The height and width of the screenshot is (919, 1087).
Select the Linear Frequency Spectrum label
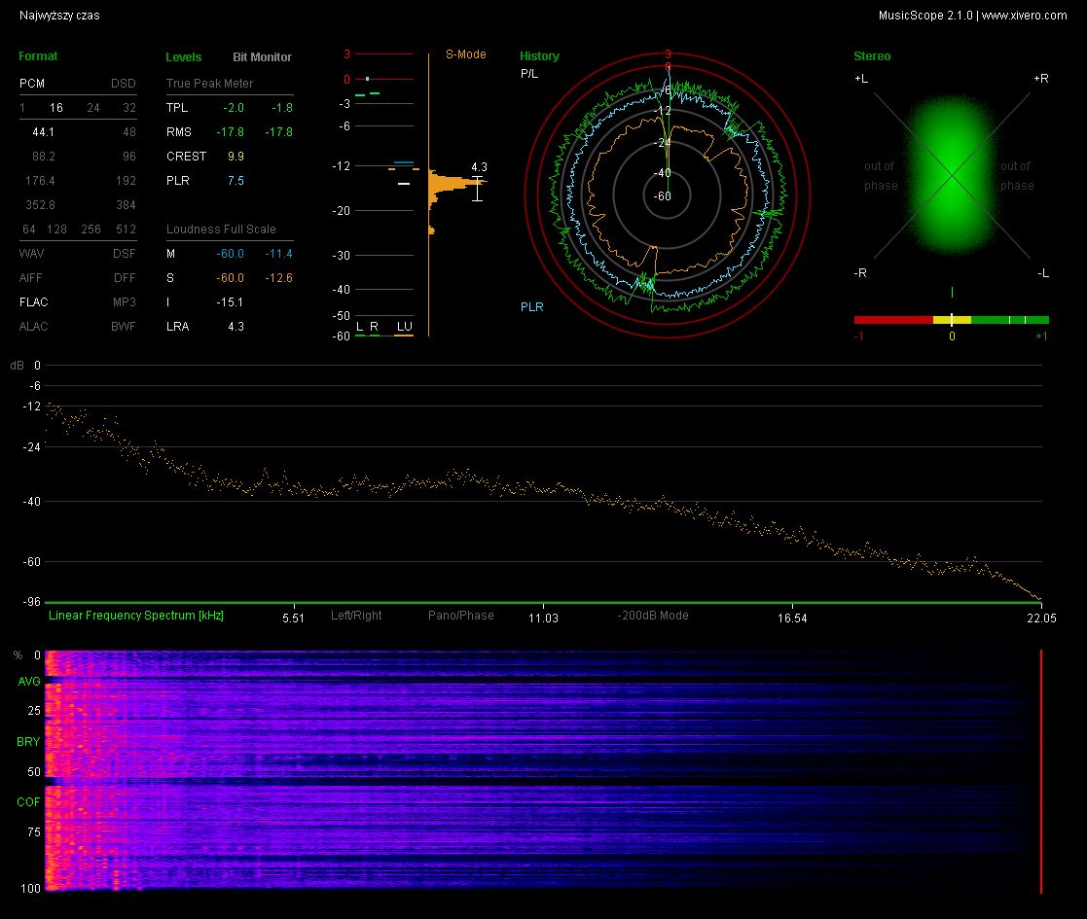click(136, 615)
